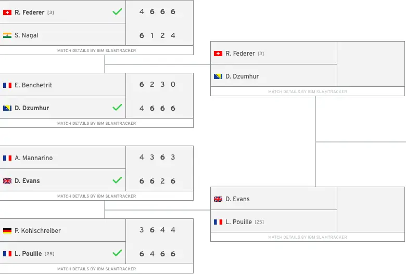Click the green checkmark beside D. Dzumhur
This screenshot has width=406, height=274.
(x=117, y=107)
